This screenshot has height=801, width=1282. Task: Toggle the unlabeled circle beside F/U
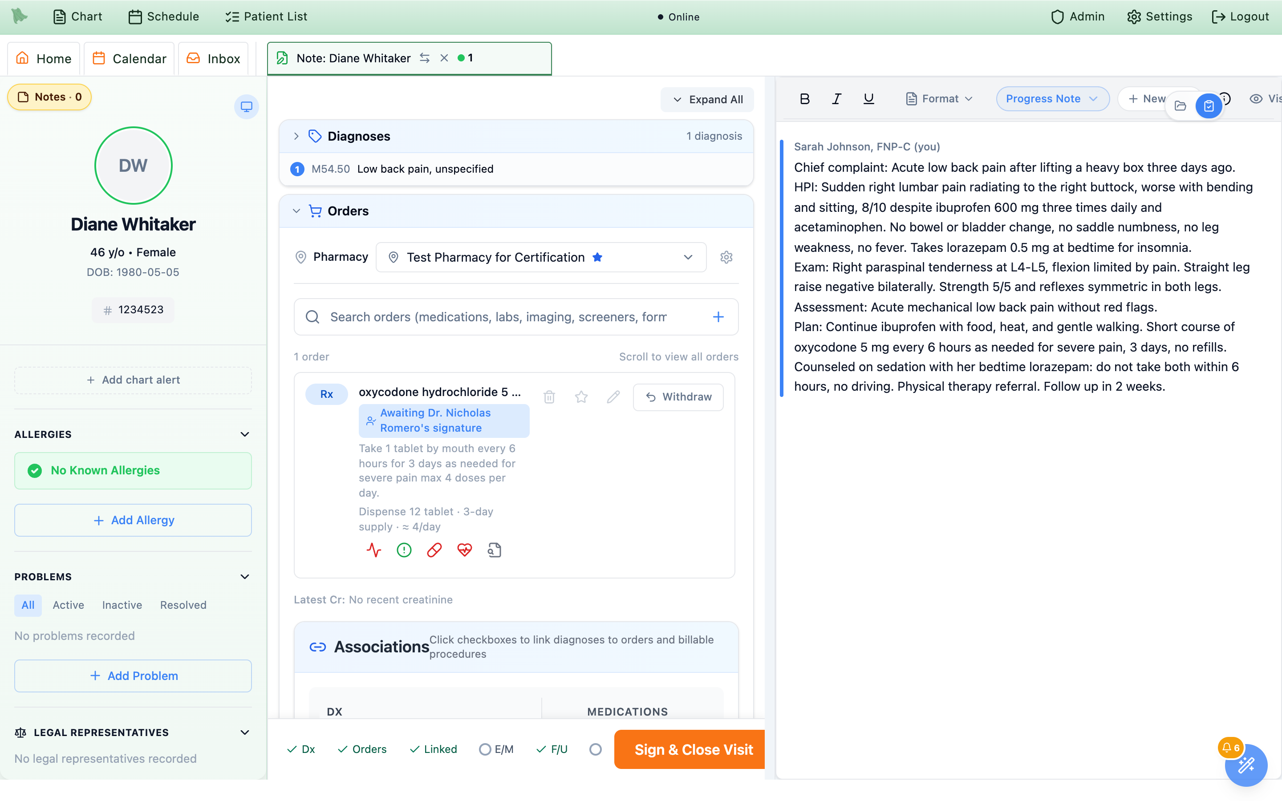tap(596, 749)
